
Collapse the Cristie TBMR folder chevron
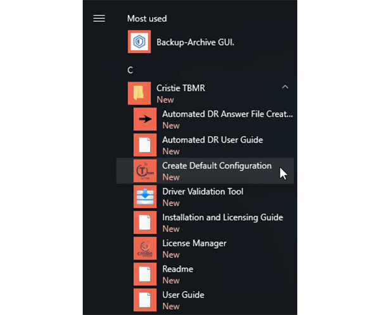click(285, 87)
